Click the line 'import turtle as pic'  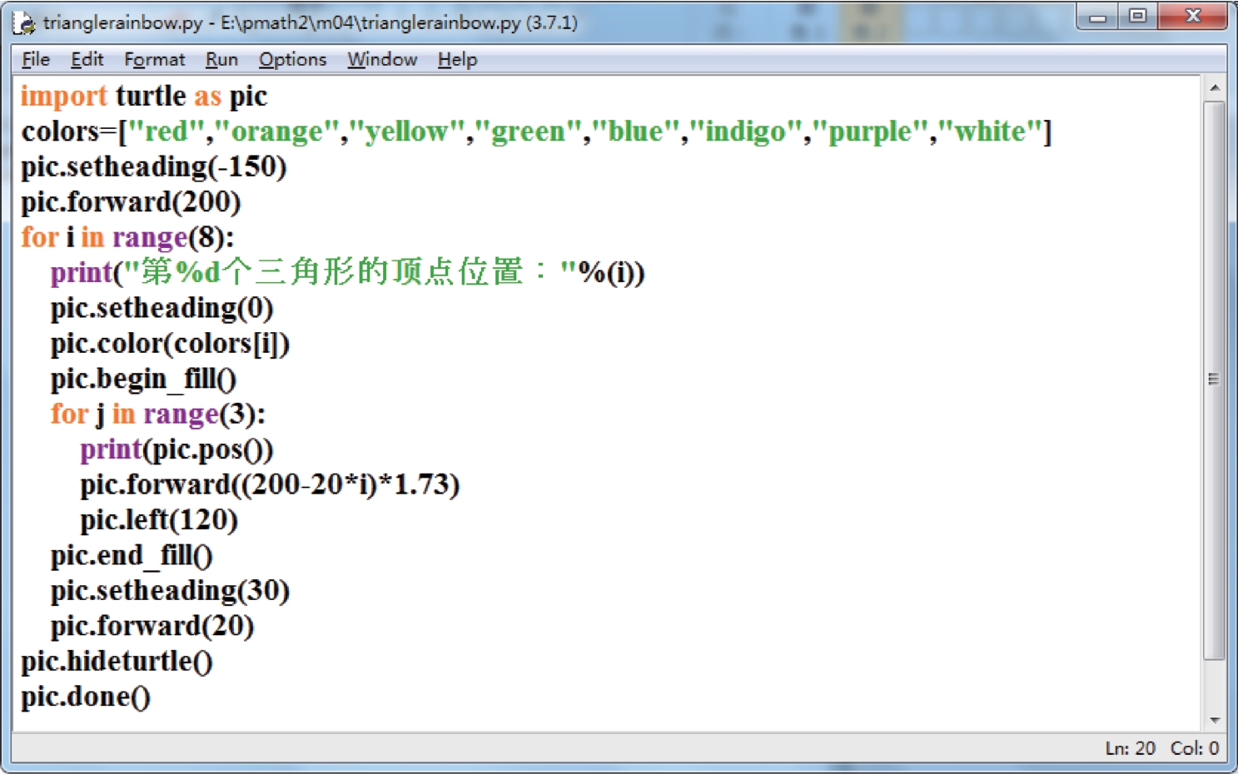click(x=144, y=96)
